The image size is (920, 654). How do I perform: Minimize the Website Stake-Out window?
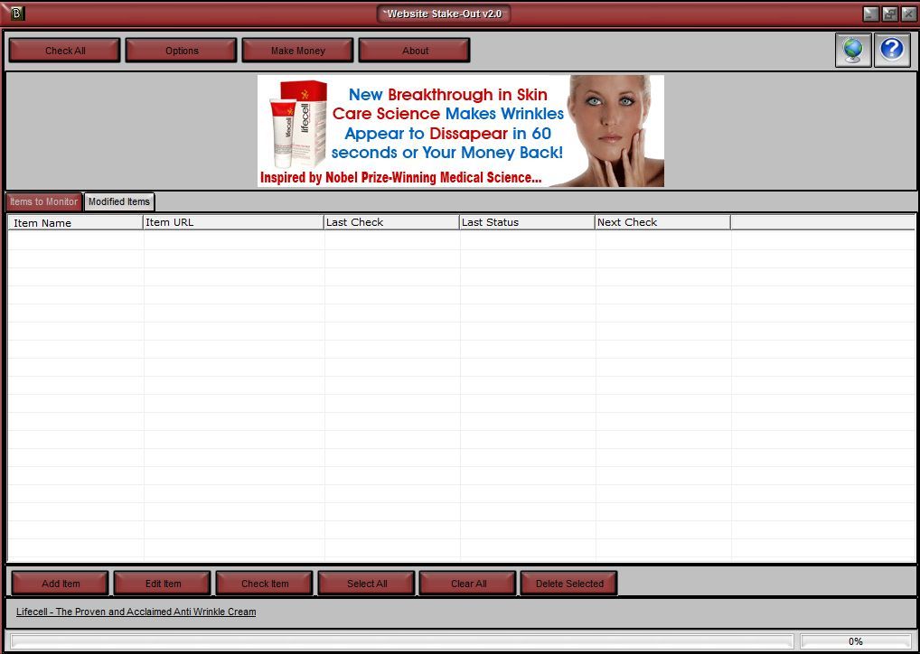871,14
